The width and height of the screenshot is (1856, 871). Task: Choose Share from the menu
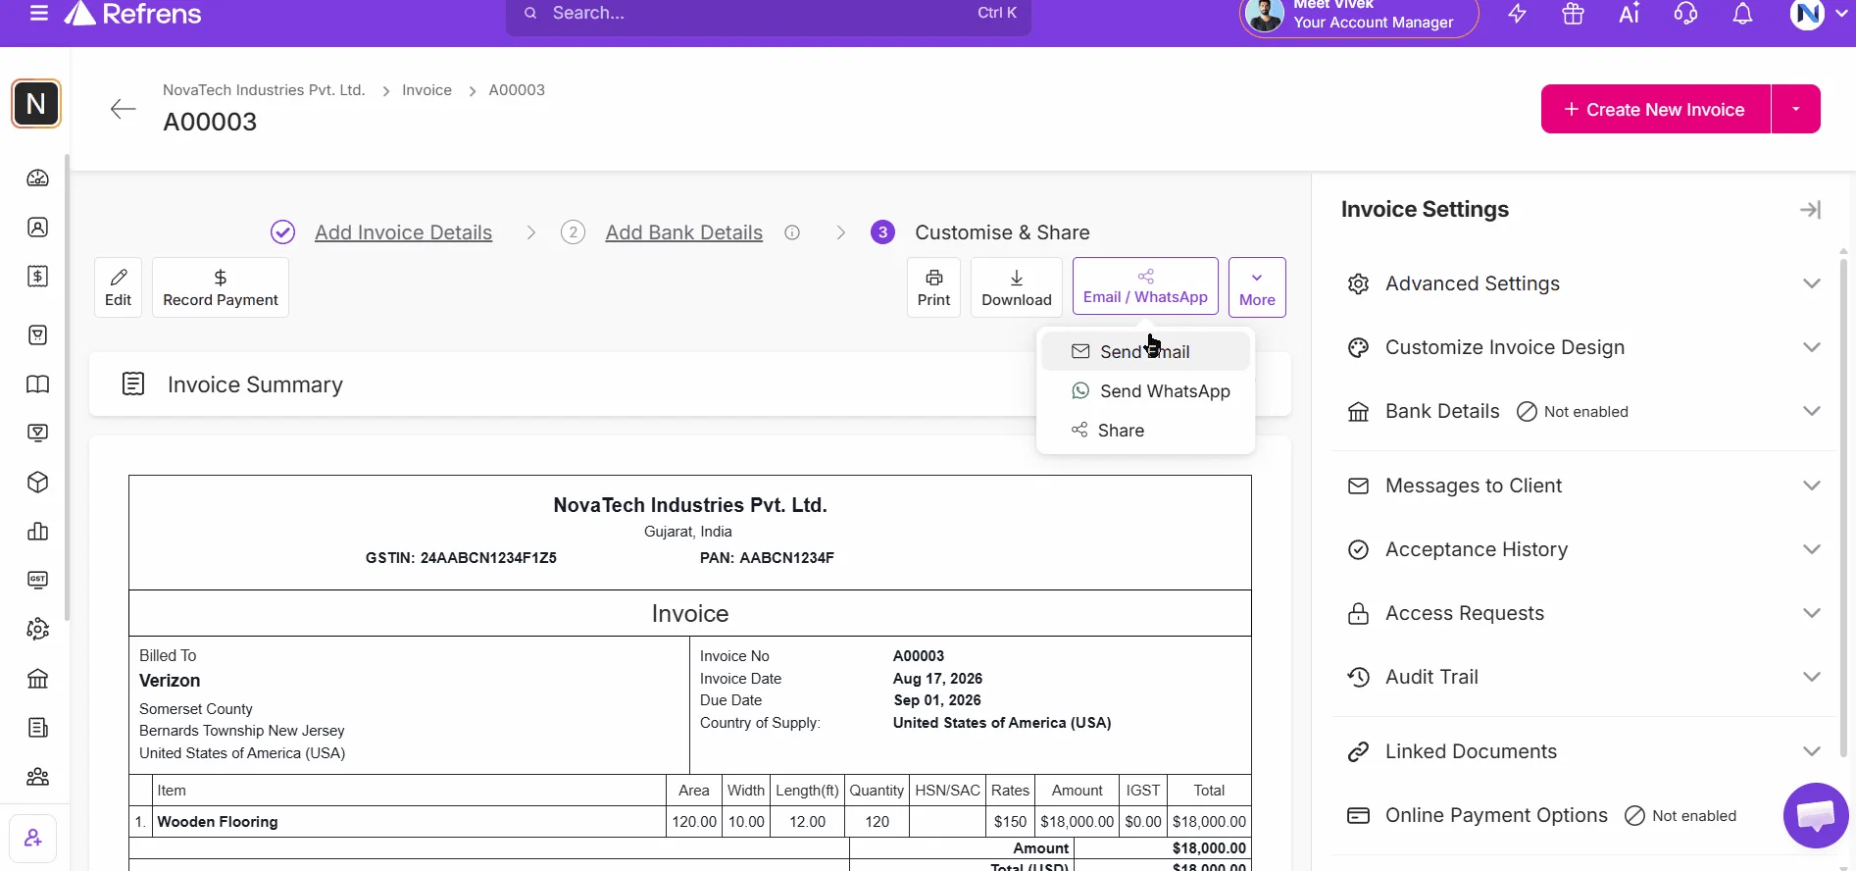[x=1145, y=431]
